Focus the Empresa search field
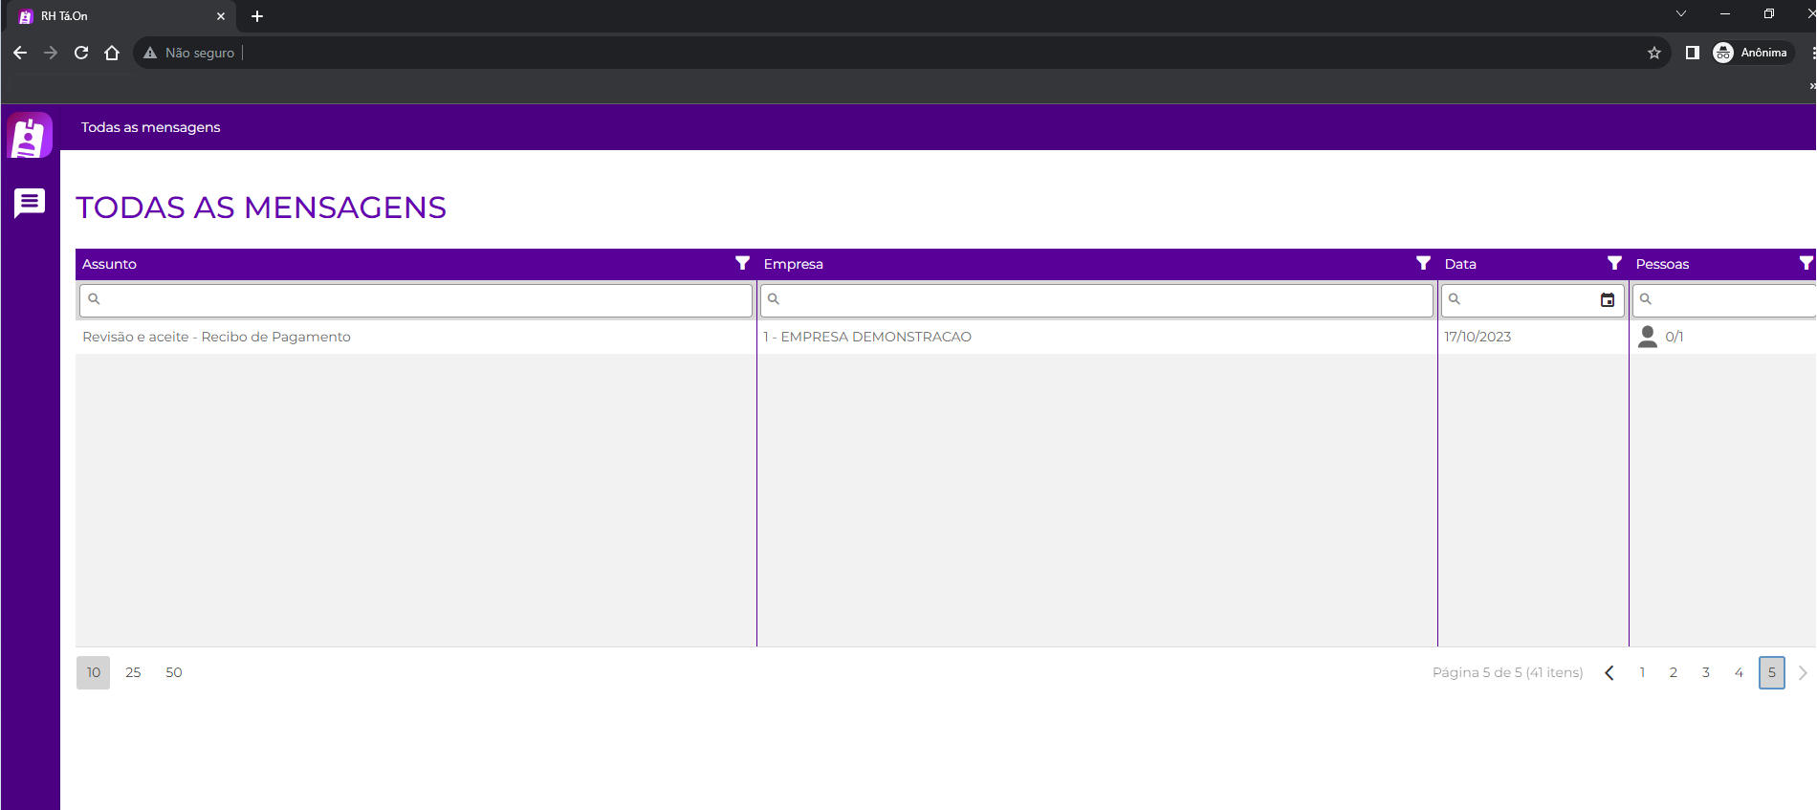The height and width of the screenshot is (810, 1817). pyautogui.click(x=1097, y=300)
